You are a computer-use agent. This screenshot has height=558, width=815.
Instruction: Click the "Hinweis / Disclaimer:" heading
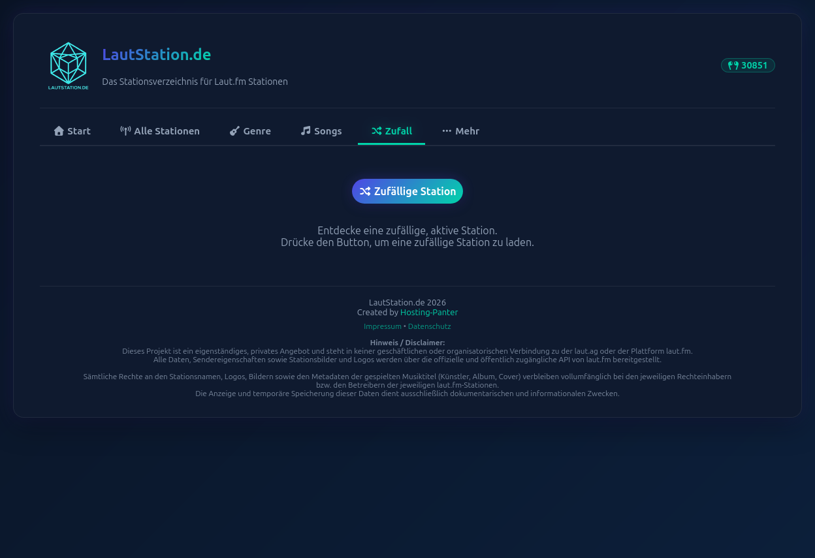point(407,343)
